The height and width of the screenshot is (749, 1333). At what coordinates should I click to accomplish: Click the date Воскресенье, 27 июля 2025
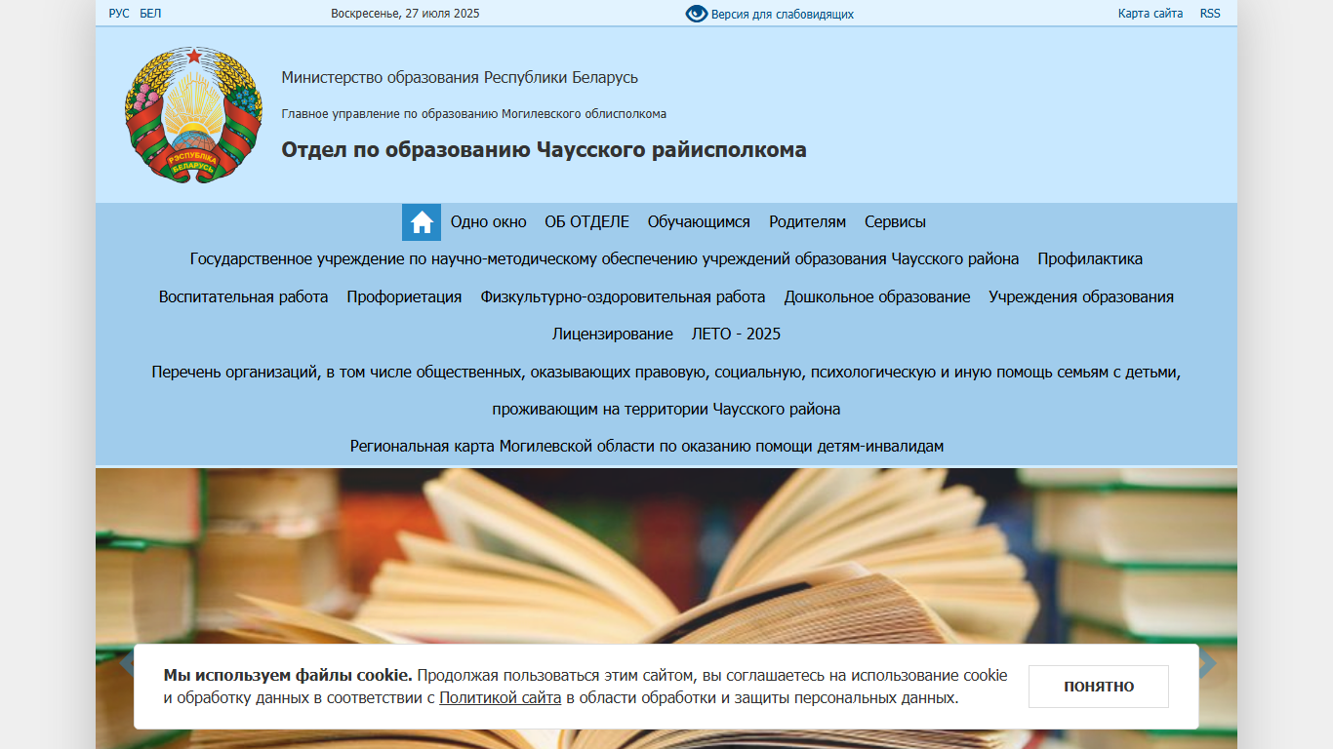405,14
